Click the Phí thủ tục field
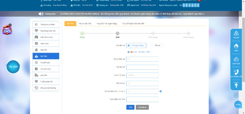The image size is (245, 114). [x=142, y=83]
